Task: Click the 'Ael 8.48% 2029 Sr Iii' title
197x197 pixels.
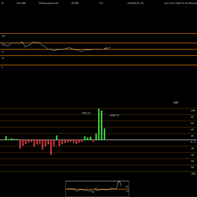Action: point(176,3)
